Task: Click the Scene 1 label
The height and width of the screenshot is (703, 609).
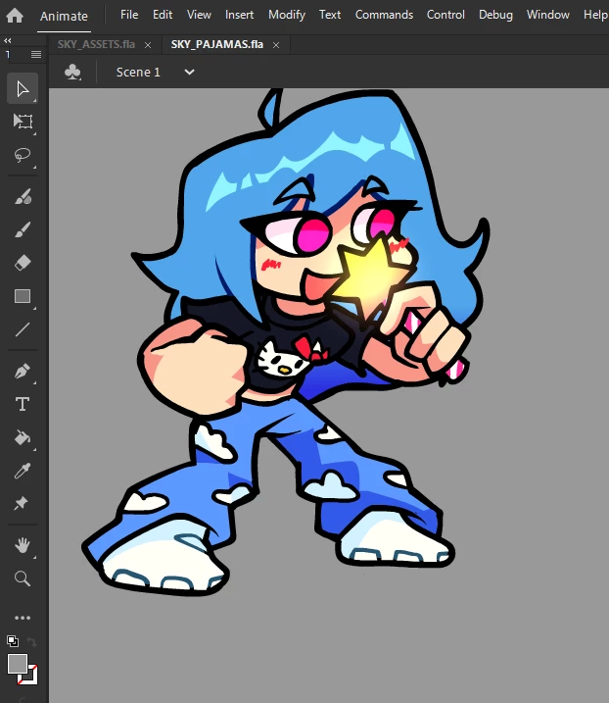Action: point(138,72)
